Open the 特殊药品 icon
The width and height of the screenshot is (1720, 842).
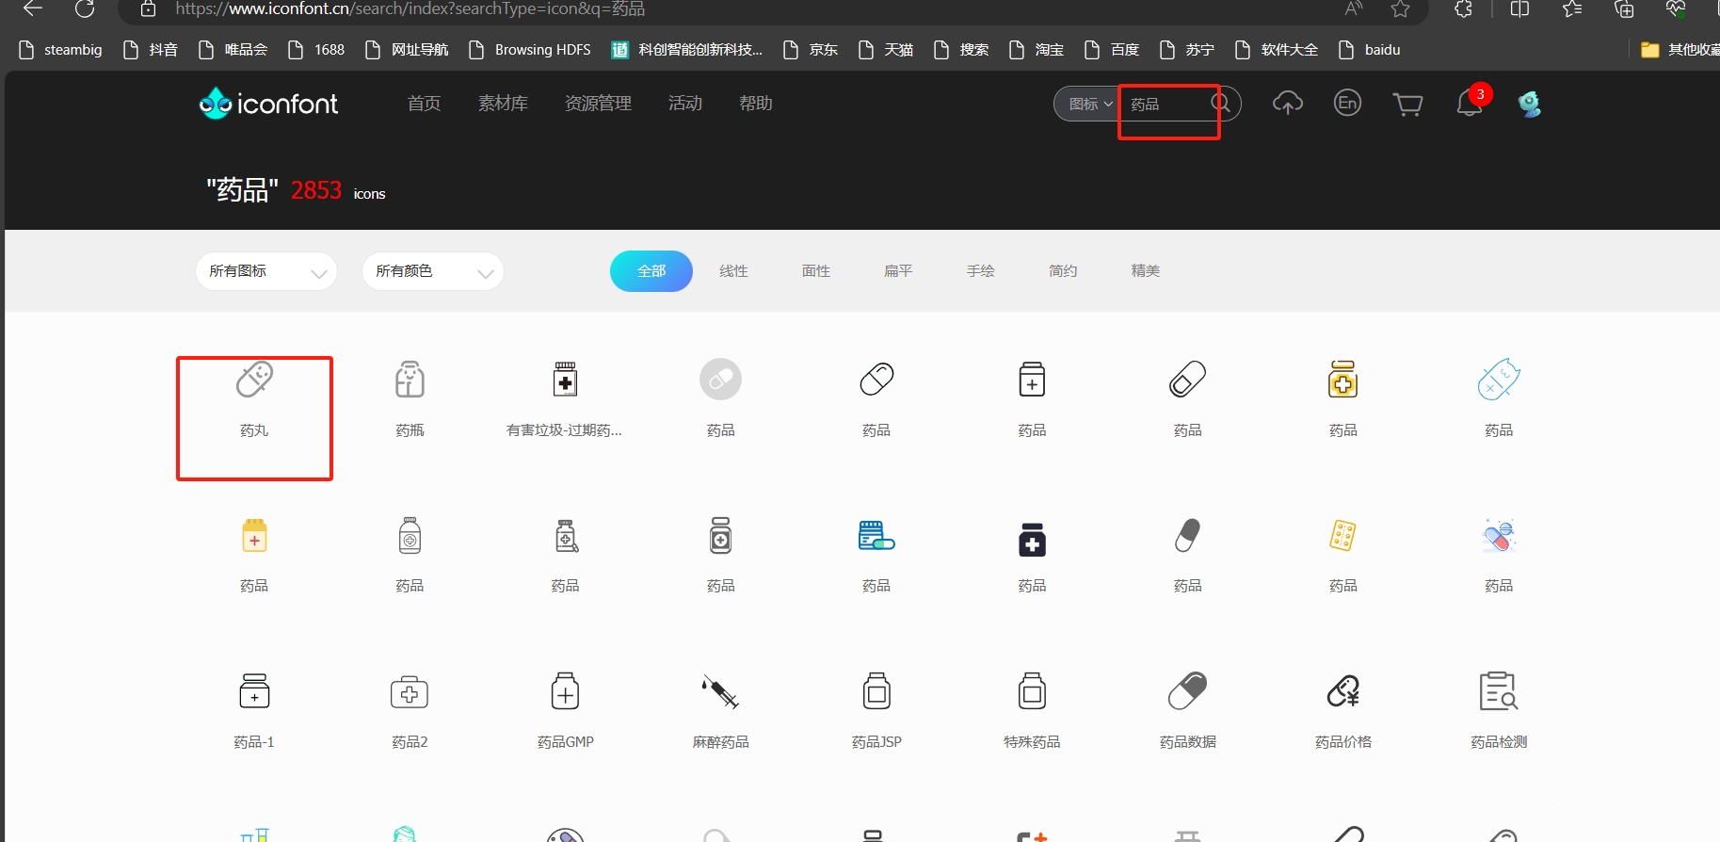(1032, 691)
